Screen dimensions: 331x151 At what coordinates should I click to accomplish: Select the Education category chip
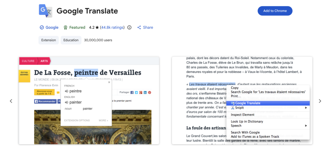tap(71, 40)
